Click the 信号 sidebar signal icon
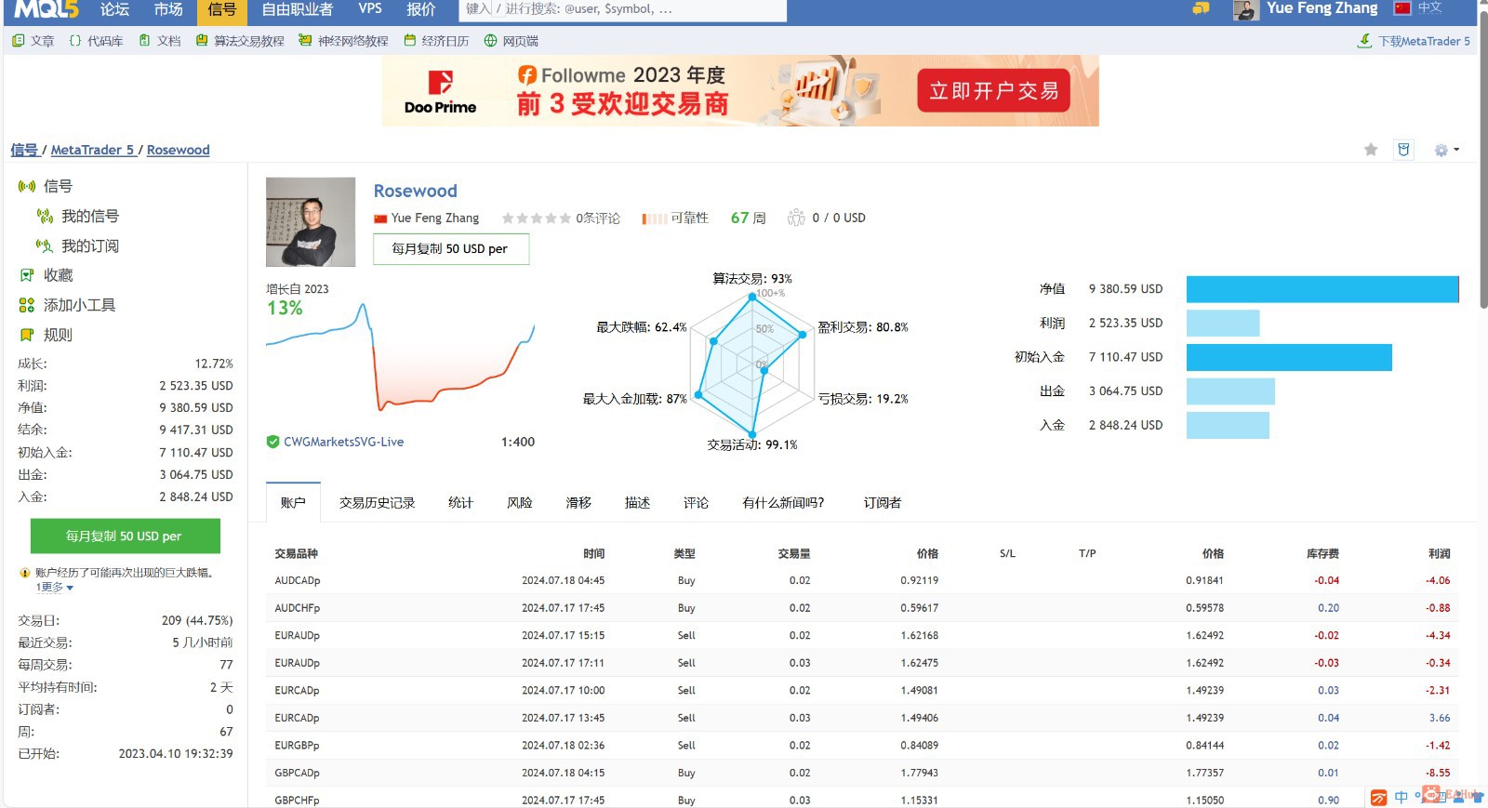Screen dimensions: 1488x808 pos(27,187)
